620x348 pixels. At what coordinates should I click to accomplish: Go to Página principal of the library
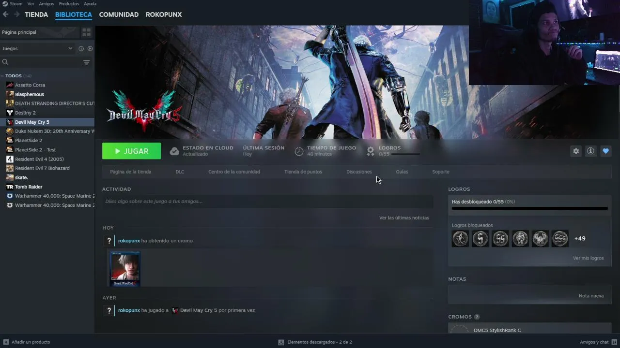pos(39,32)
